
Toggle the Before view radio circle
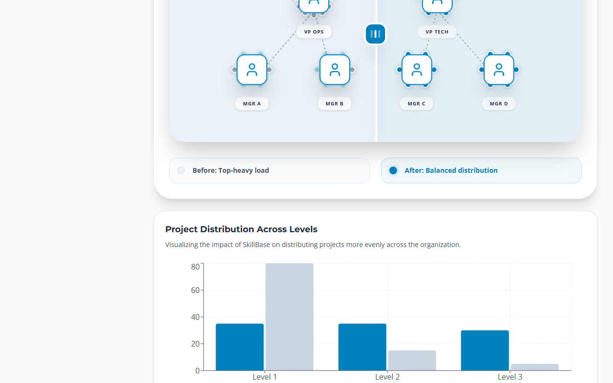point(181,170)
